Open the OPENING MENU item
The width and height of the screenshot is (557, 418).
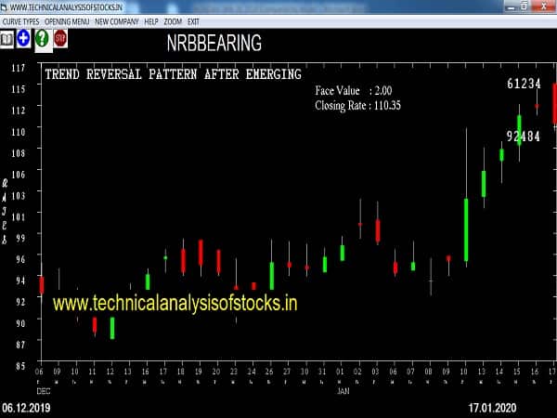(68, 20)
